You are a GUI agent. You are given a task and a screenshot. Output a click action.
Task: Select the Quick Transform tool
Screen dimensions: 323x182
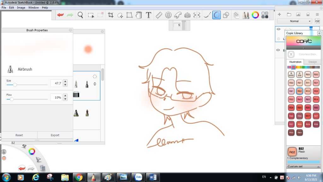[120, 15]
